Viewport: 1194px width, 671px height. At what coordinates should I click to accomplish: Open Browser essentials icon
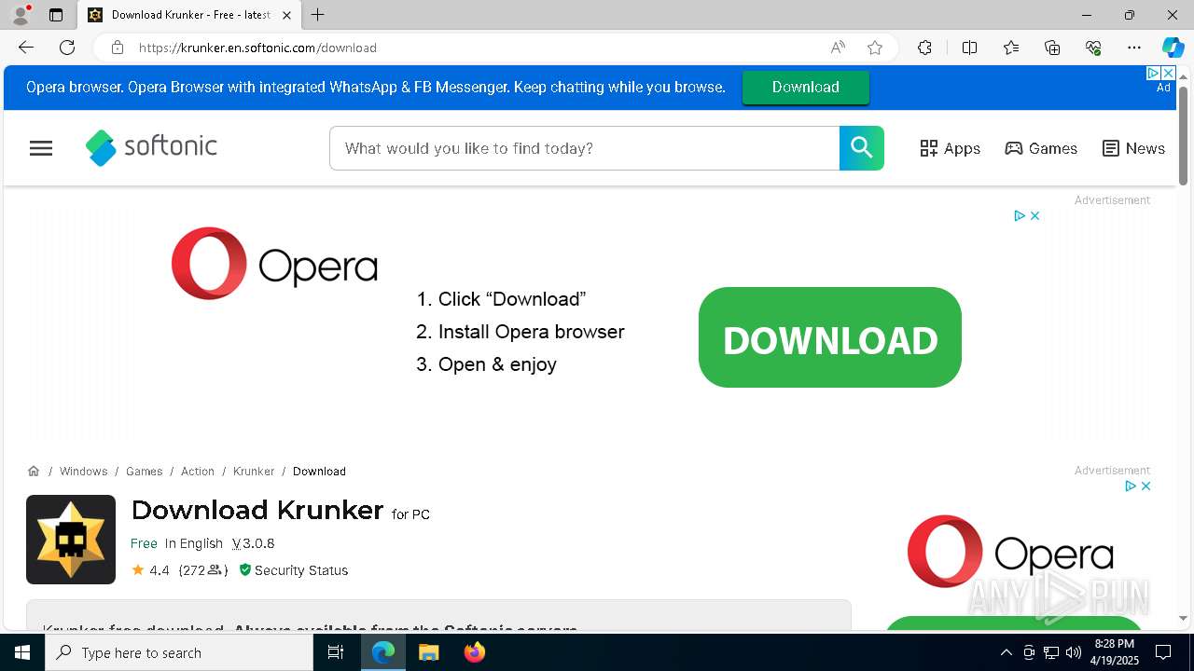click(1093, 48)
